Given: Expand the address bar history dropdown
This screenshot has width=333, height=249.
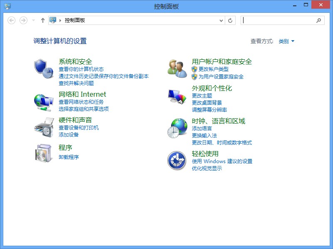Looking at the screenshot, I should pos(222,20).
